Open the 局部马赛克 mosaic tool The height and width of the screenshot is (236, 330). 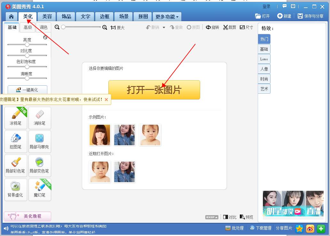click(x=40, y=141)
